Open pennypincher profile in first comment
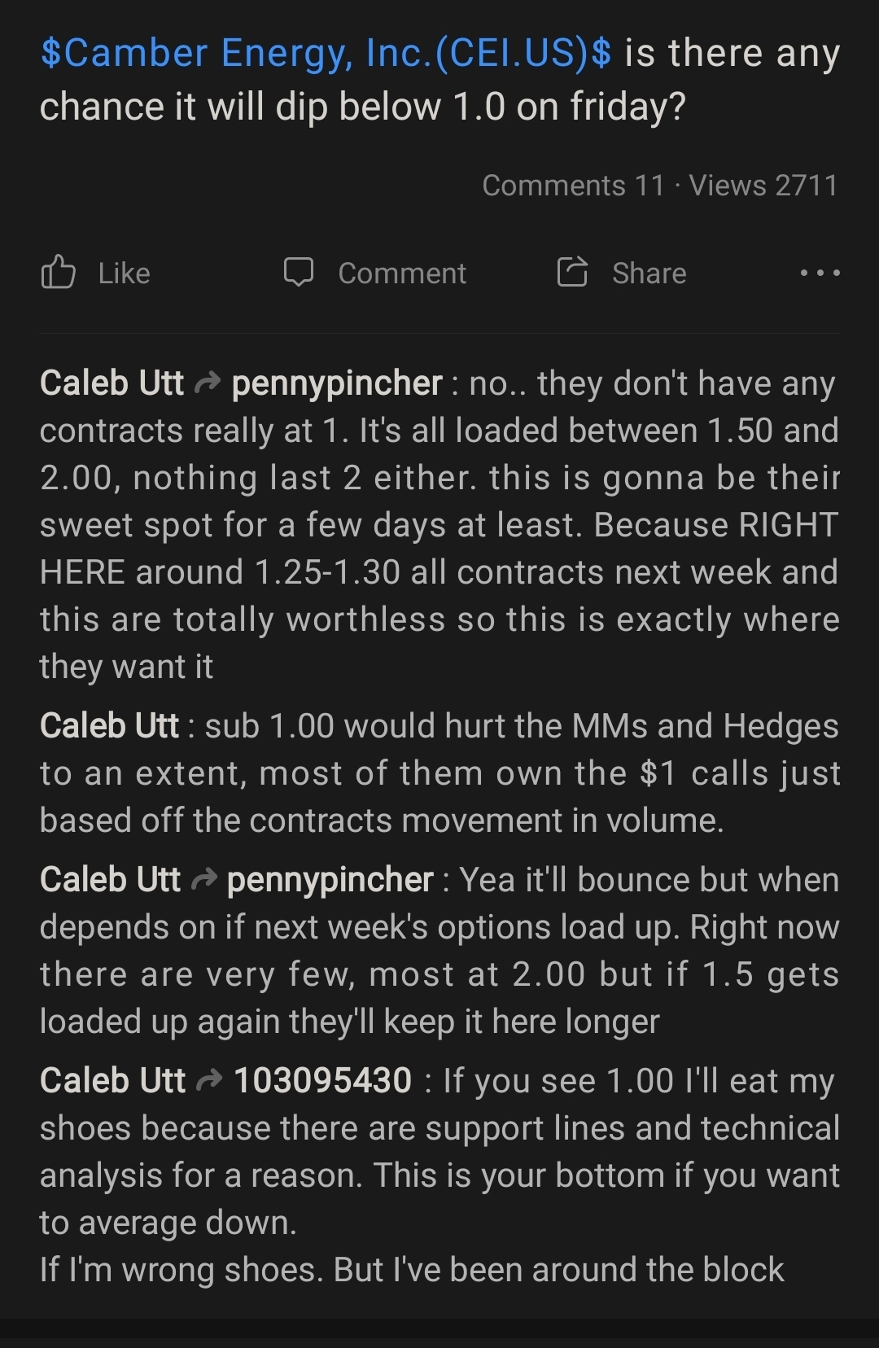The image size is (879, 1348). pos(337,383)
